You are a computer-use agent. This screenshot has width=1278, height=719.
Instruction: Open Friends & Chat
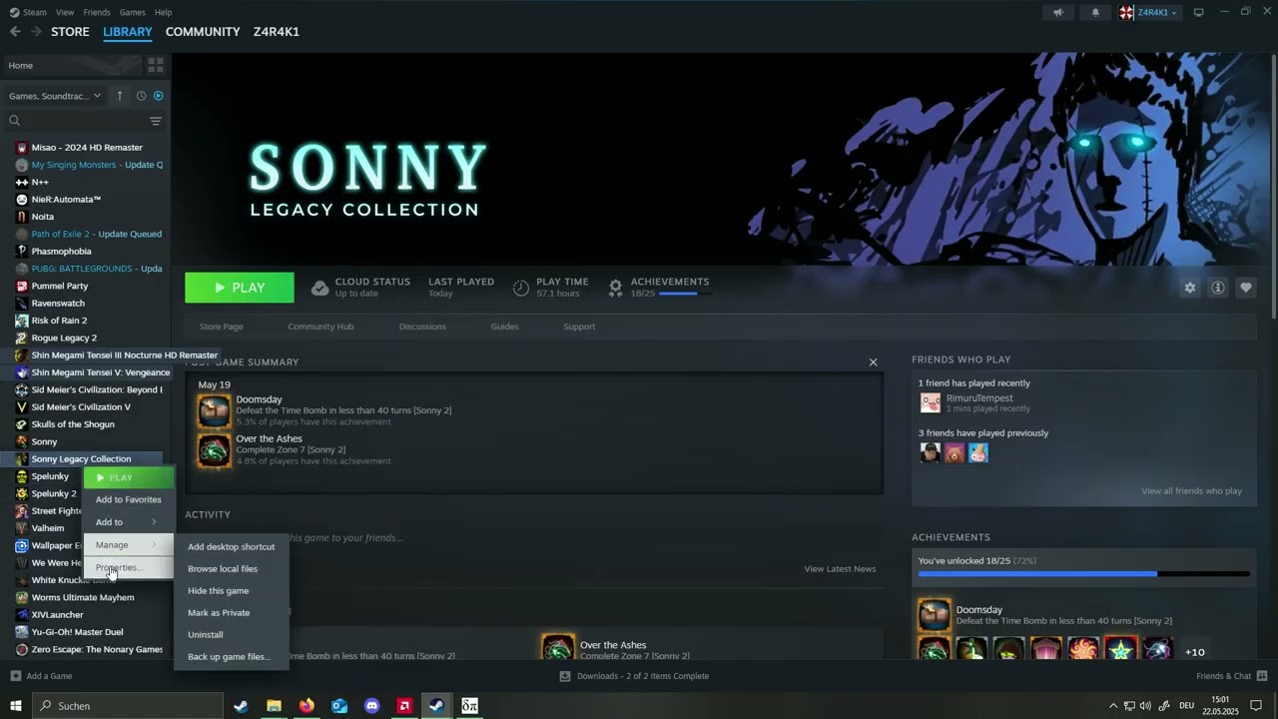1230,676
